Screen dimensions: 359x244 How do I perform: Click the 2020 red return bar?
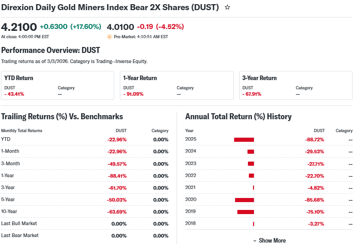click(x=244, y=200)
